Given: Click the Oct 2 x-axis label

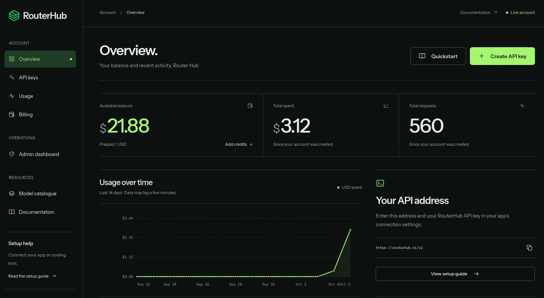Looking at the screenshot, I should coord(301,284).
